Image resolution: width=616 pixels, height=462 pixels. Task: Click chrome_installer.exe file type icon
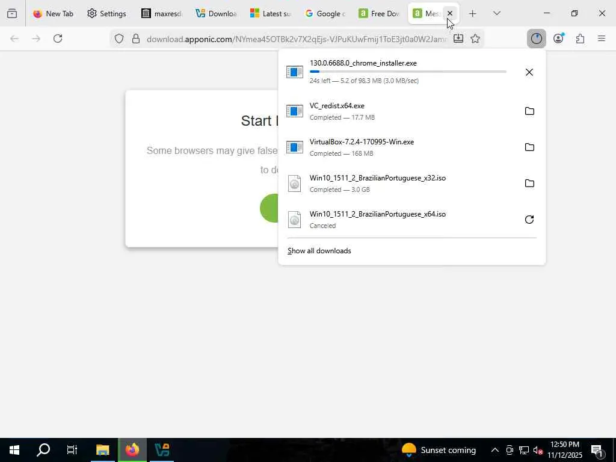[295, 72]
